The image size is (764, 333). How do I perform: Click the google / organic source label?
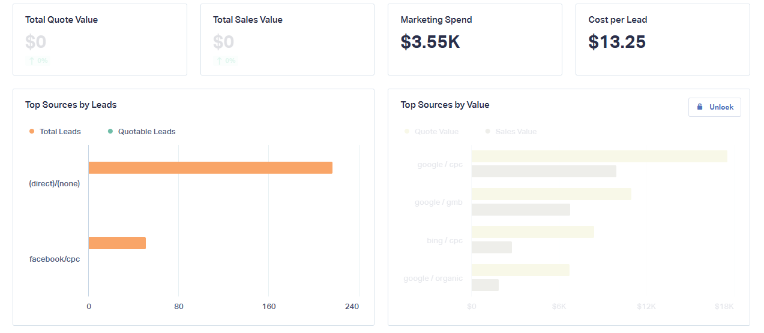(433, 278)
